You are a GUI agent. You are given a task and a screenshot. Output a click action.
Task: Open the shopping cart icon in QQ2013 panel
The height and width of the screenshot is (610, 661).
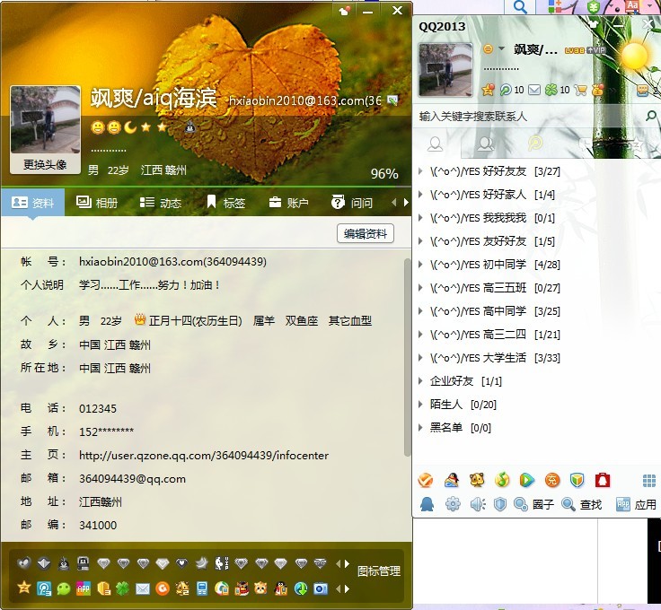[x=580, y=89]
